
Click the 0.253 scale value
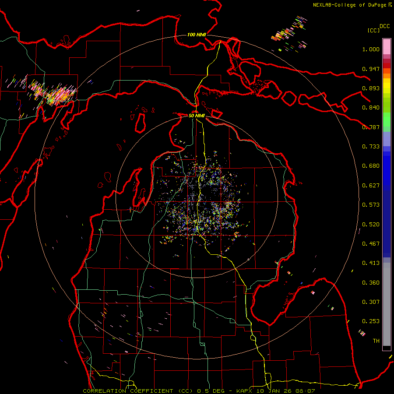[x=371, y=321]
